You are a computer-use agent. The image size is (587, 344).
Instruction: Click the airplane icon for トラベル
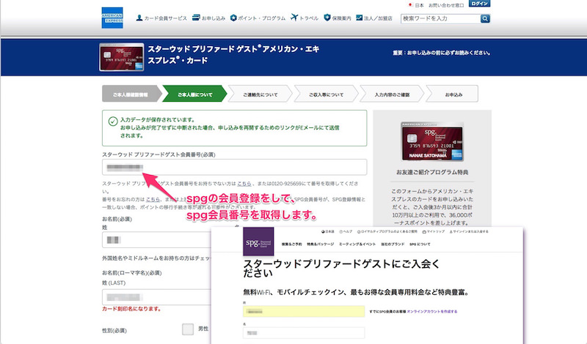point(294,17)
